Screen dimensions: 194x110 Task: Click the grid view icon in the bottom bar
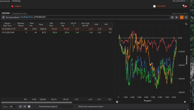tap(29, 106)
